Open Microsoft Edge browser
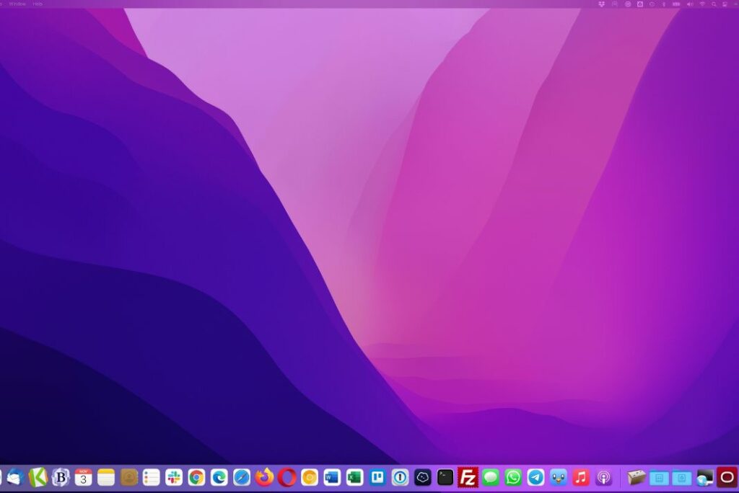 219,477
